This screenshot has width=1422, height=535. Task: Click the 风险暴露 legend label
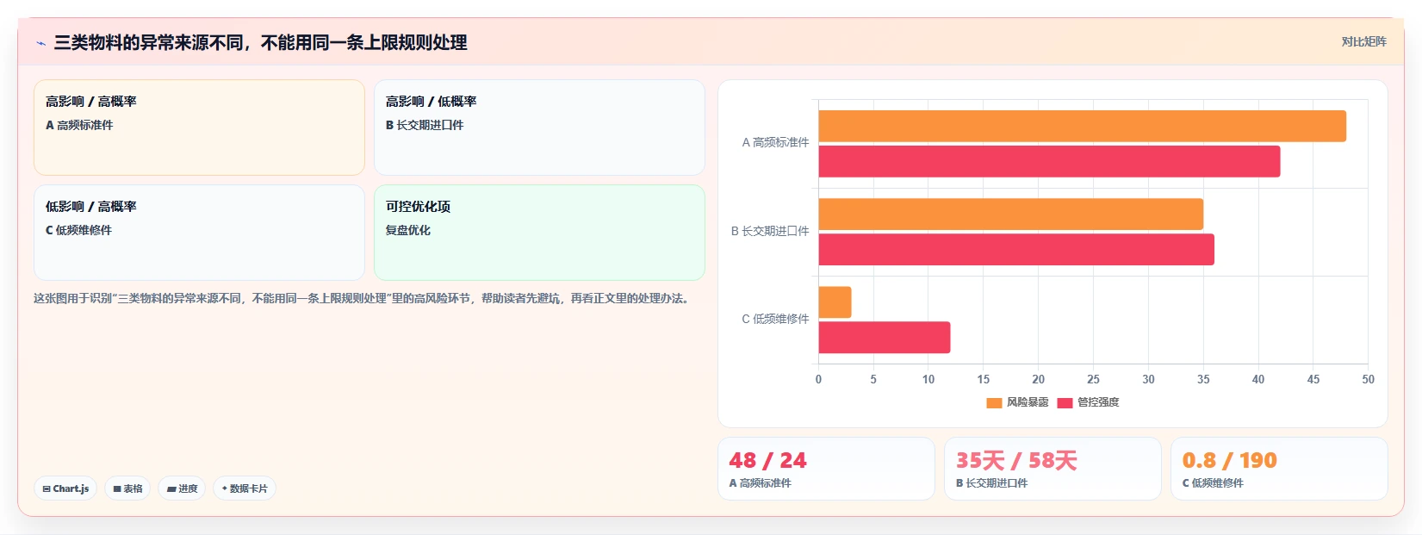1028,402
